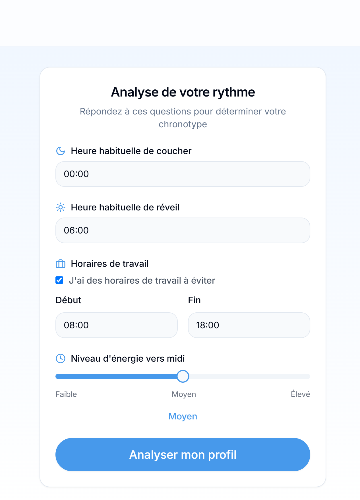Click the Faible label under the slider
The height and width of the screenshot is (500, 360).
coord(66,394)
